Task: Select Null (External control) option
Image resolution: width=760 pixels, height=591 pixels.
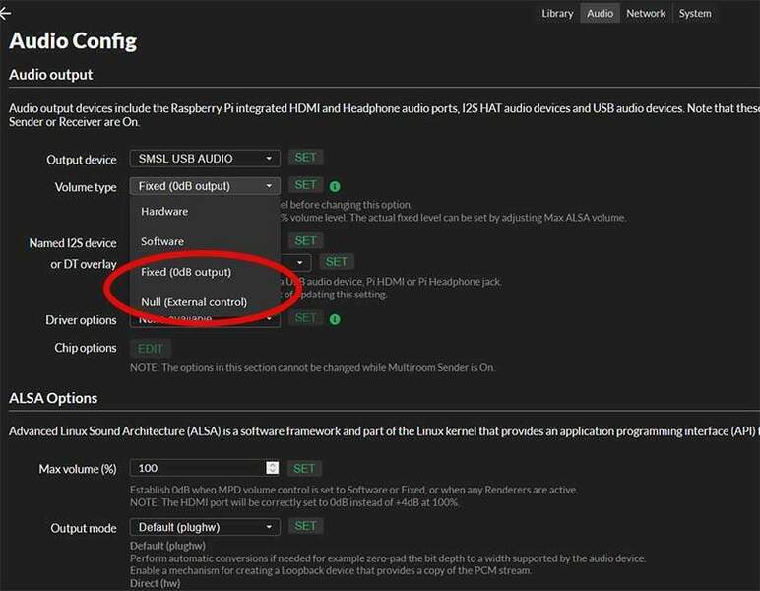Action: pyautogui.click(x=194, y=302)
